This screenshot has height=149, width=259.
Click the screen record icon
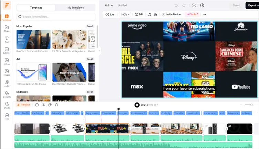coord(194,6)
